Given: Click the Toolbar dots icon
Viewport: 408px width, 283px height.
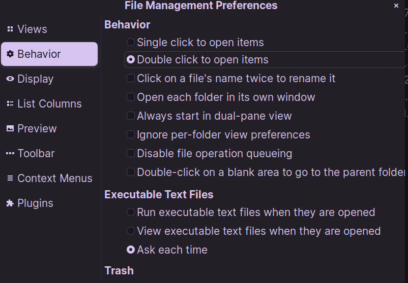Looking at the screenshot, I should click(x=10, y=153).
